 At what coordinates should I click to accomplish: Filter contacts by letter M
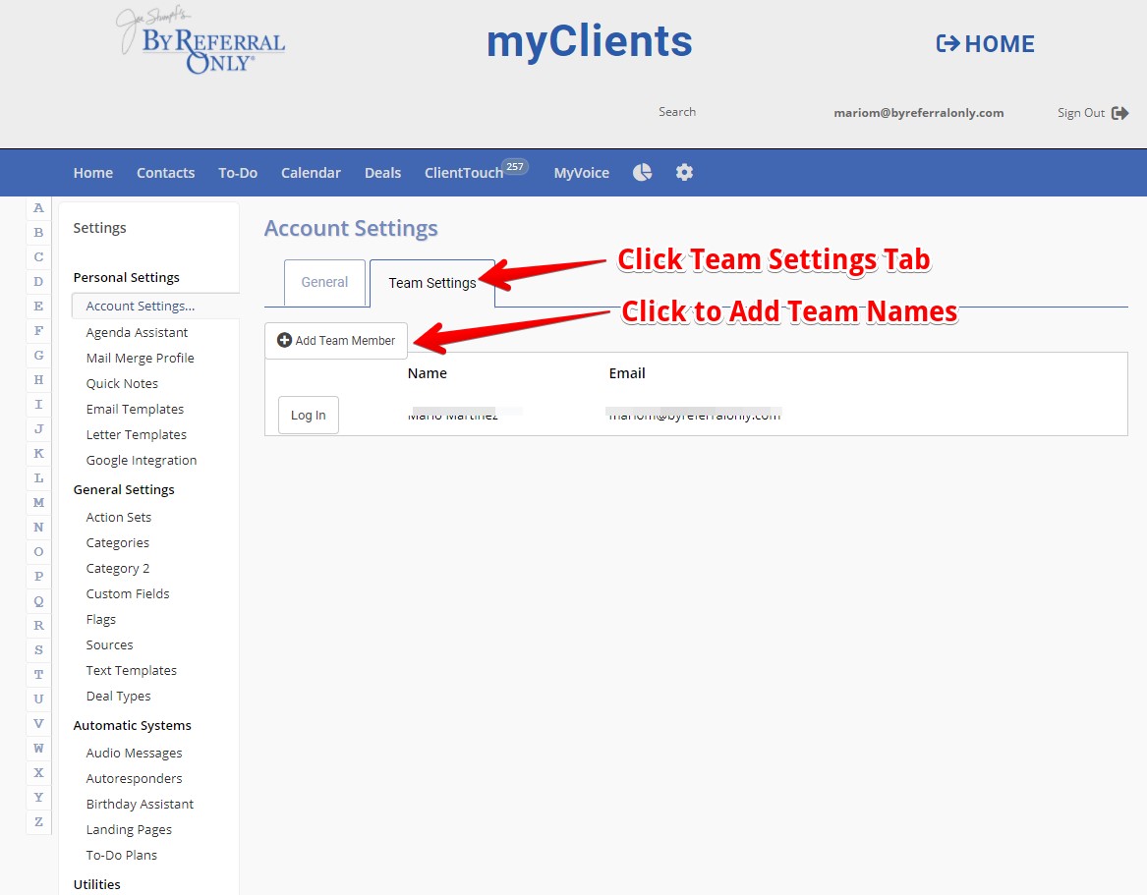tap(38, 503)
